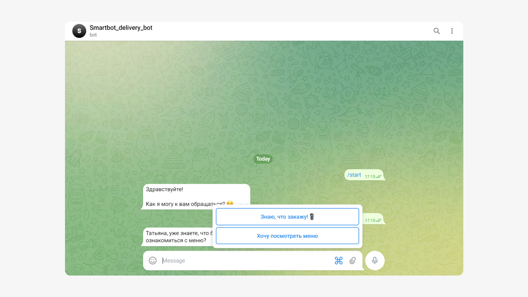Screen dimensions: 528x297
Task: Choose "Знаю, что закажу!" reply button
Action: [287, 217]
